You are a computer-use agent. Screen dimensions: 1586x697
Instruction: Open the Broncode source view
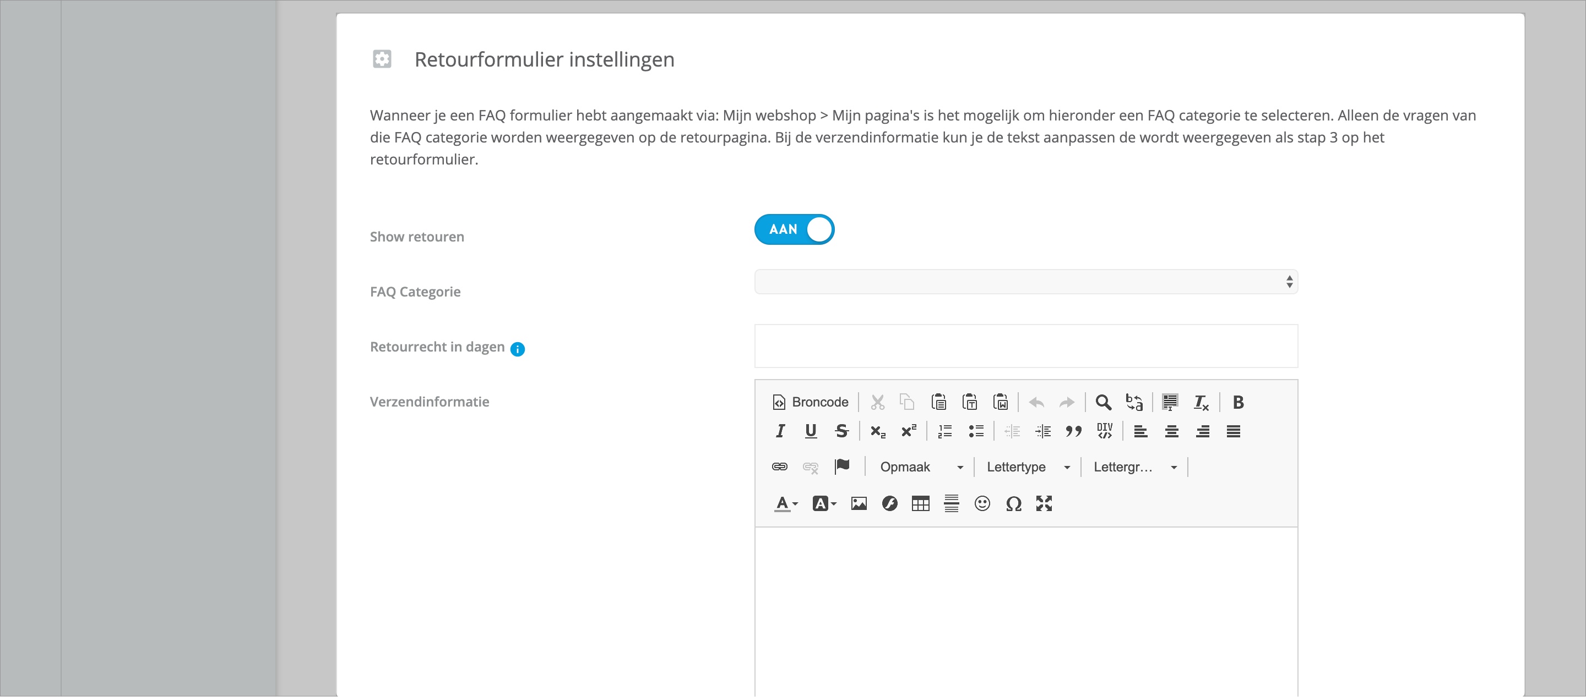[x=810, y=402]
